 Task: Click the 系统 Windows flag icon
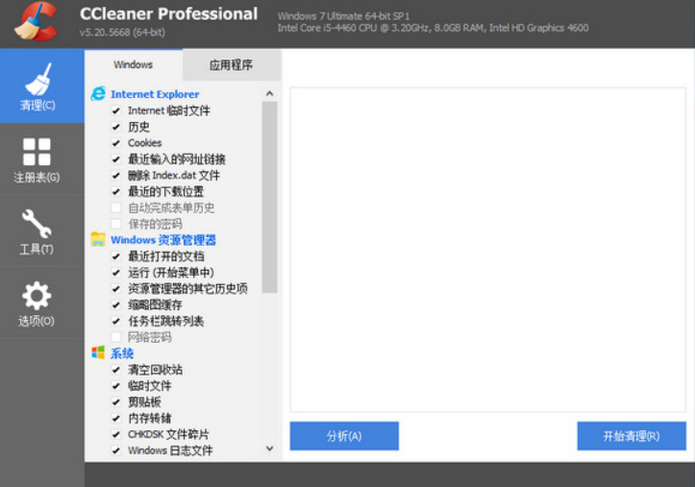coord(98,353)
